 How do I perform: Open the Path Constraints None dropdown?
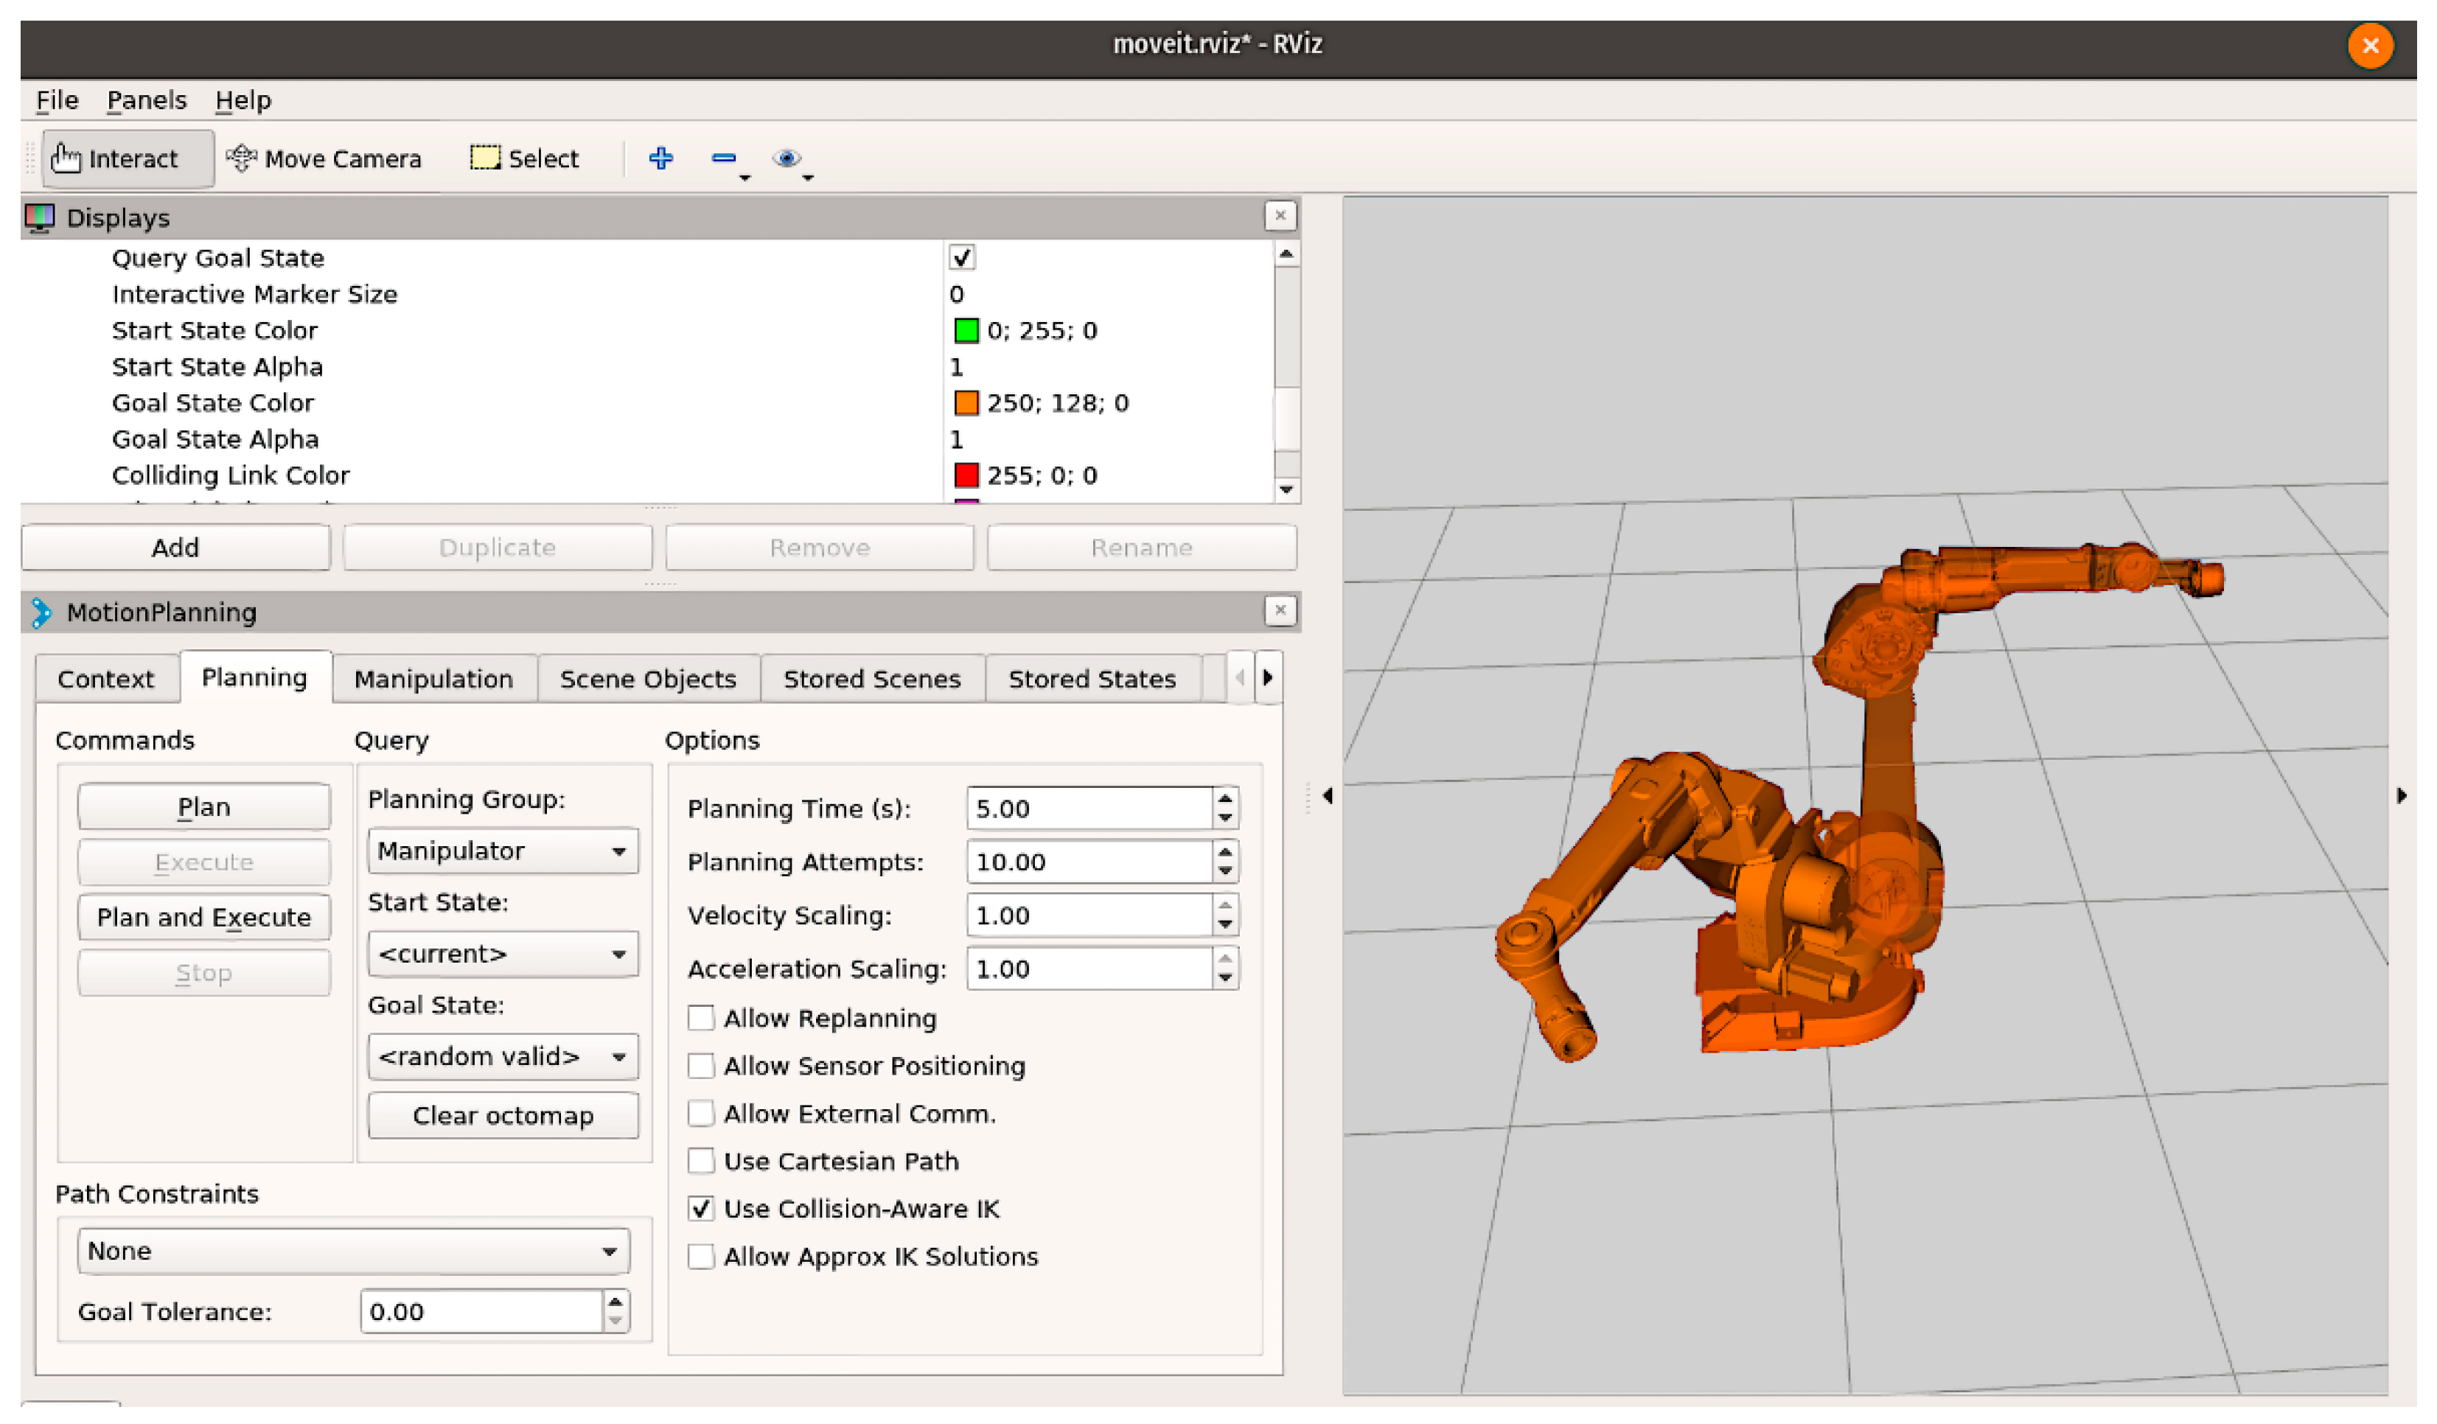click(353, 1252)
